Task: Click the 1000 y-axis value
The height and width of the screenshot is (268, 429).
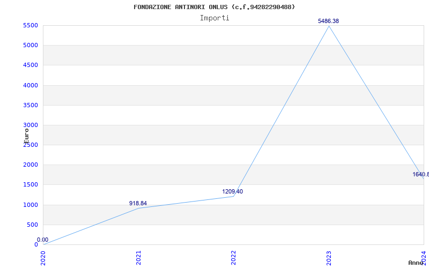Action: 31,205
